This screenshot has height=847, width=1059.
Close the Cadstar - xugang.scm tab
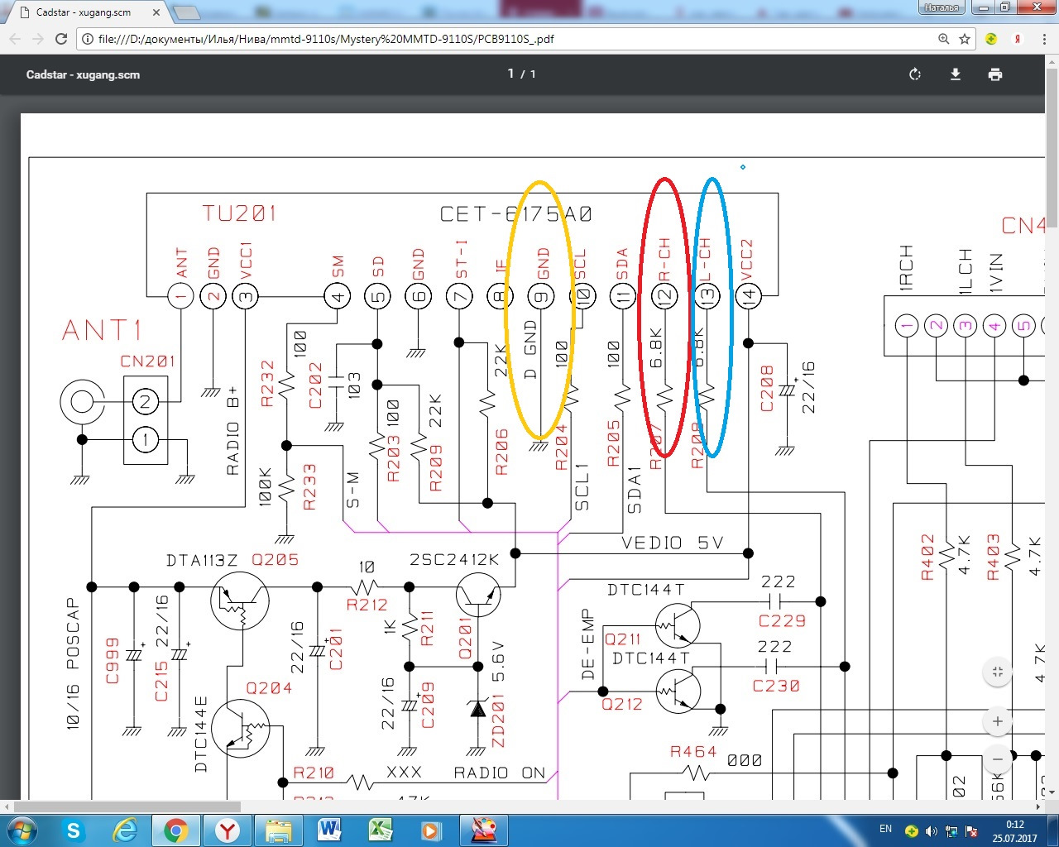(158, 12)
